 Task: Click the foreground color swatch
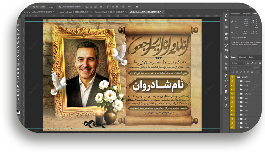(x=18, y=110)
